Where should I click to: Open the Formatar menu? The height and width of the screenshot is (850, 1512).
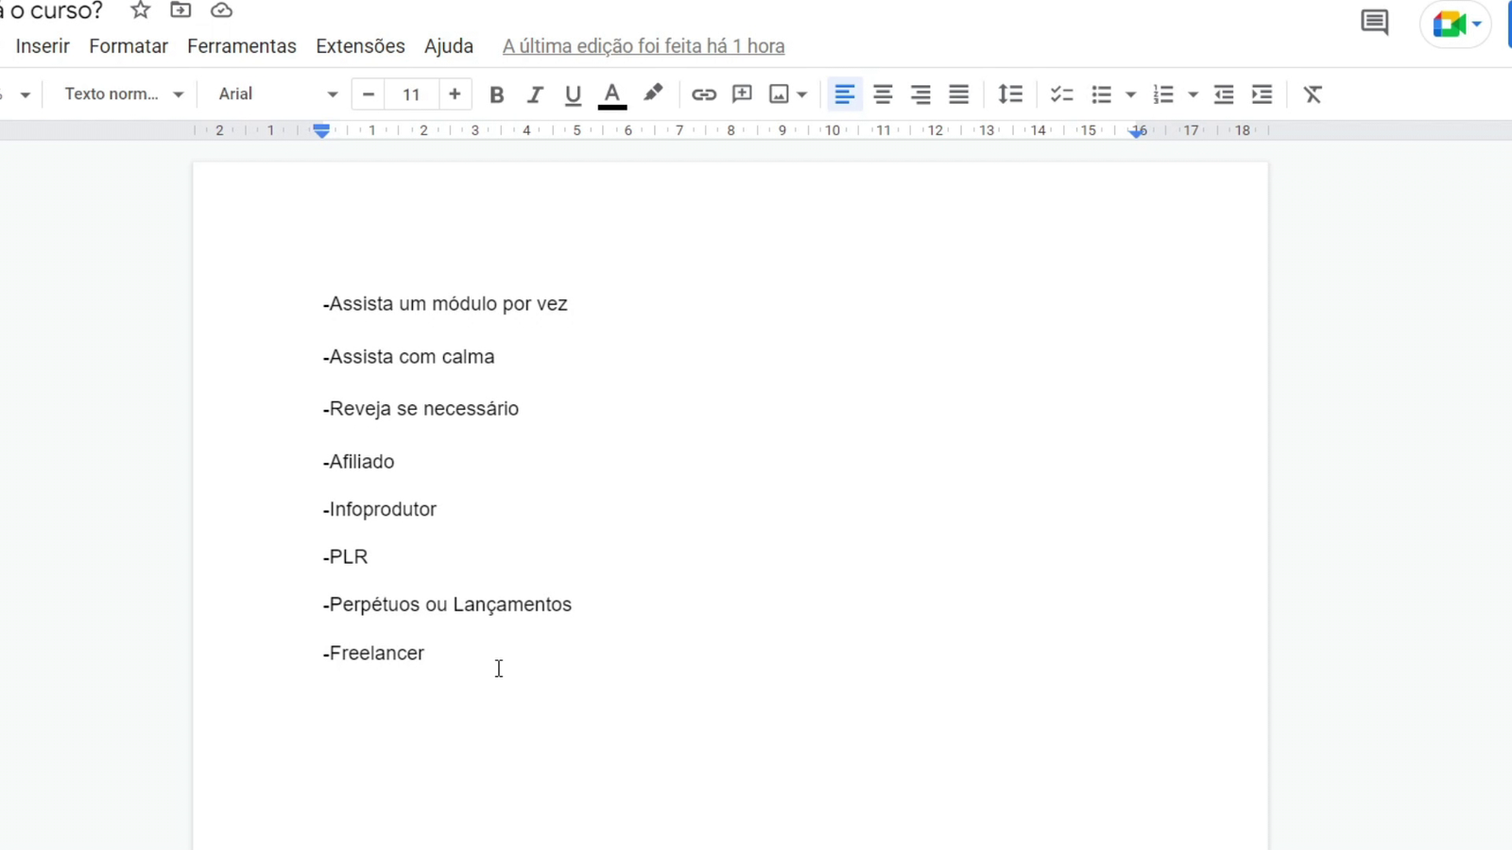[129, 46]
